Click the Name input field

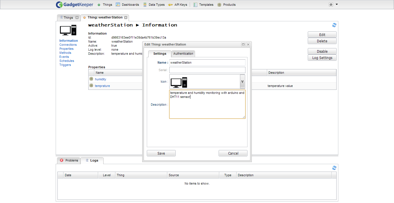point(207,62)
